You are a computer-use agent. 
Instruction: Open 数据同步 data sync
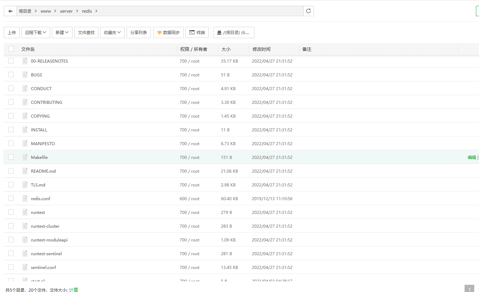pyautogui.click(x=168, y=32)
